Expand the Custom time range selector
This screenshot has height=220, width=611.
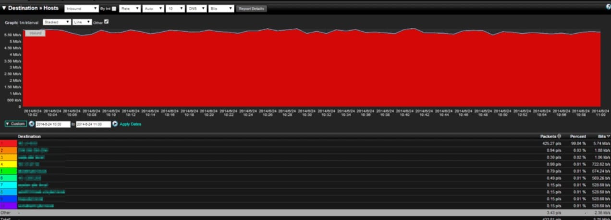point(15,124)
